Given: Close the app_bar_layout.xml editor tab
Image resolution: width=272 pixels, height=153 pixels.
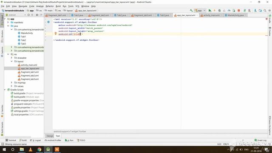Looking at the screenshot, I should tap(197, 15).
